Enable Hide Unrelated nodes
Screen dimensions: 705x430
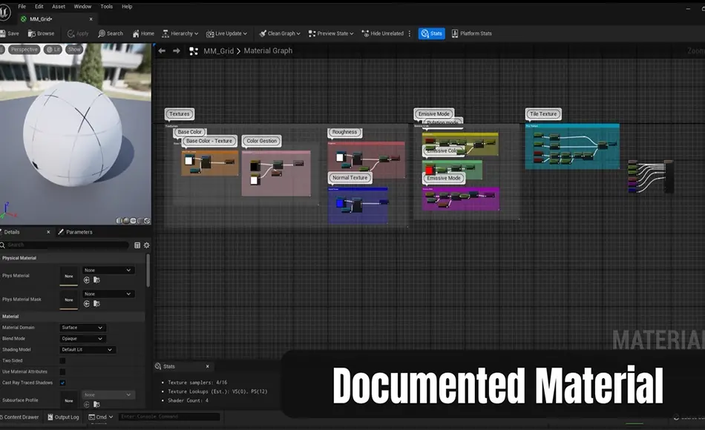(383, 33)
